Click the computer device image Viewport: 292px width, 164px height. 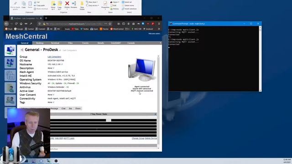(x=142, y=70)
